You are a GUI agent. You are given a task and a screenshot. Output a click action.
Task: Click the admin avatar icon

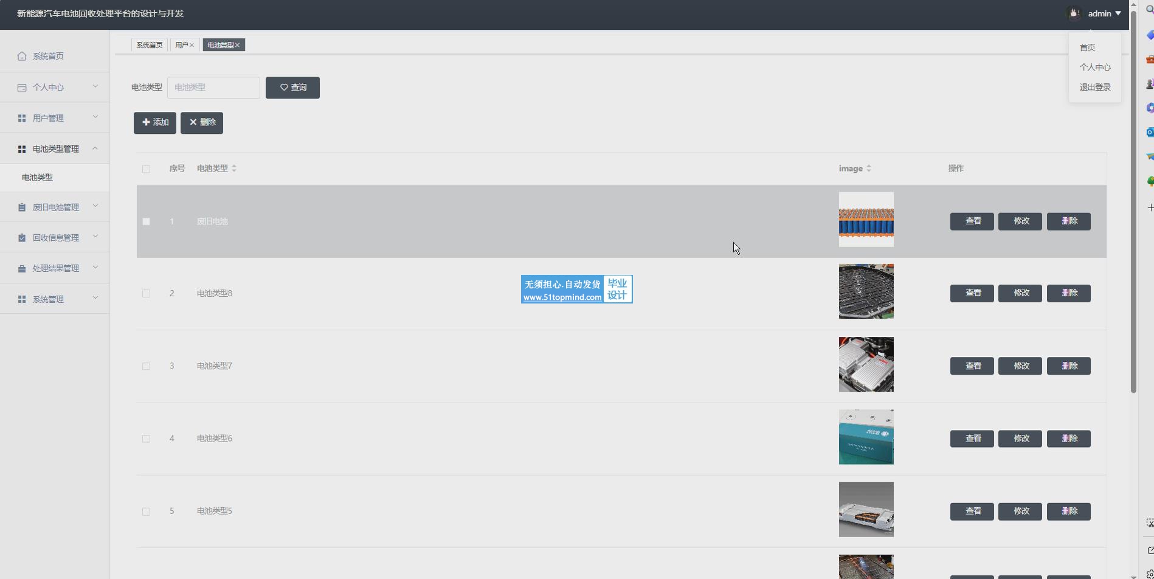(1074, 13)
